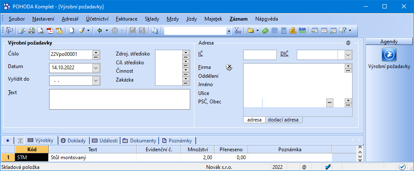
Task: Click the middle panel layout icon
Action: click(x=324, y=31)
